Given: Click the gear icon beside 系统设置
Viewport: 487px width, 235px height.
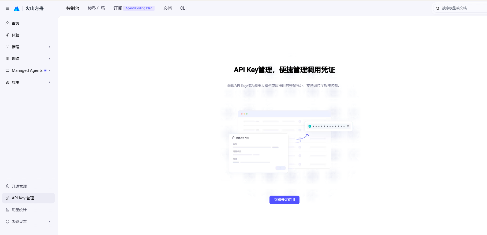Looking at the screenshot, I should tap(8, 222).
